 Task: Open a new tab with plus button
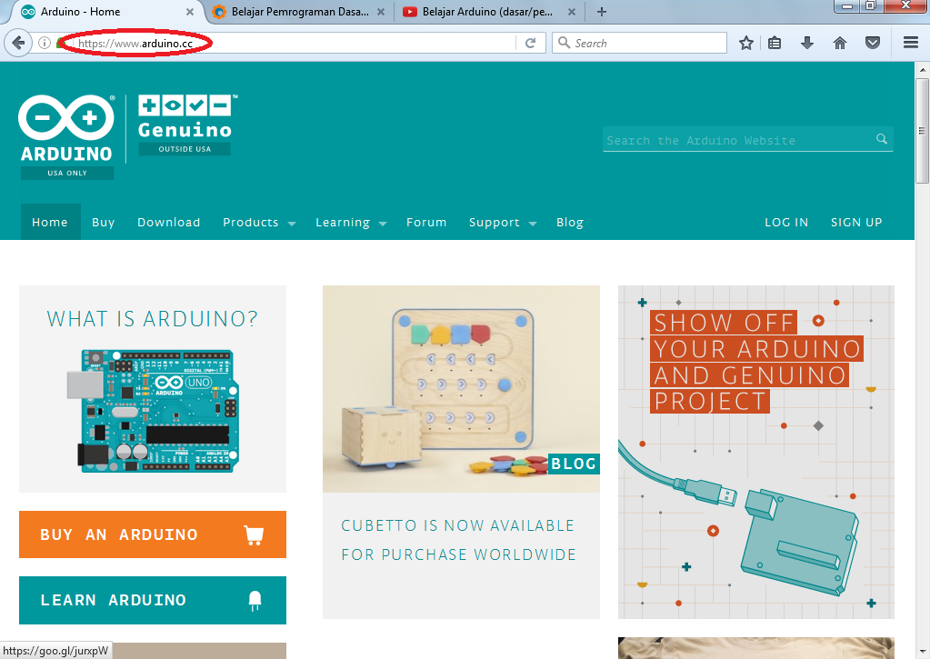602,12
